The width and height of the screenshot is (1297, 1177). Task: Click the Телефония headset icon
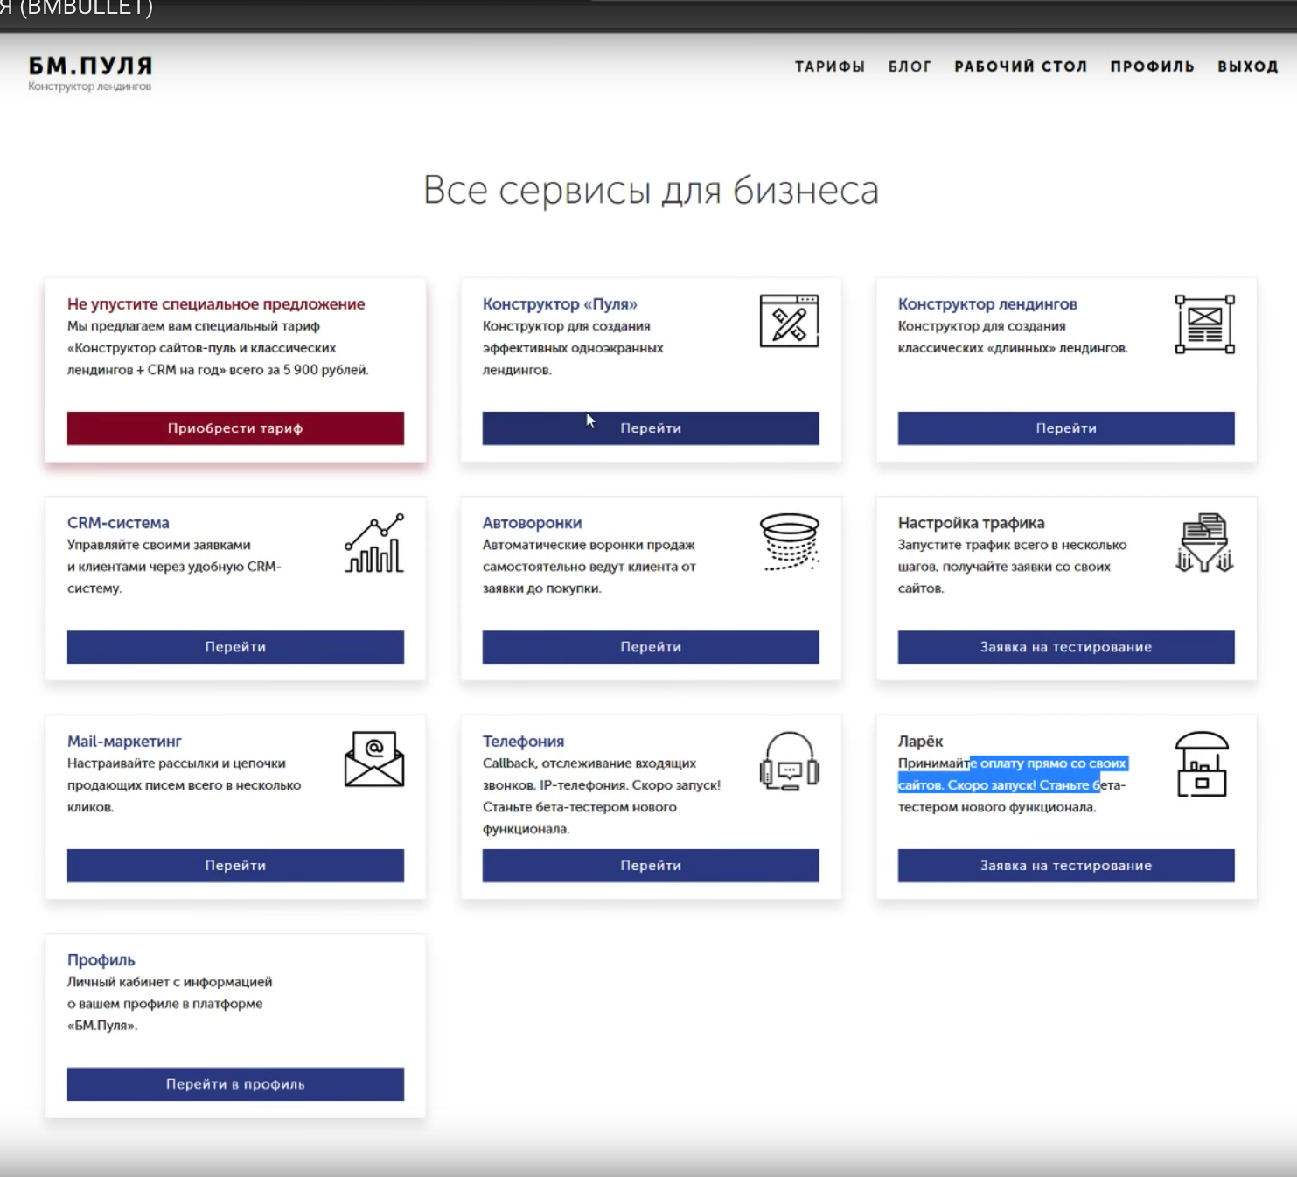pyautogui.click(x=789, y=762)
